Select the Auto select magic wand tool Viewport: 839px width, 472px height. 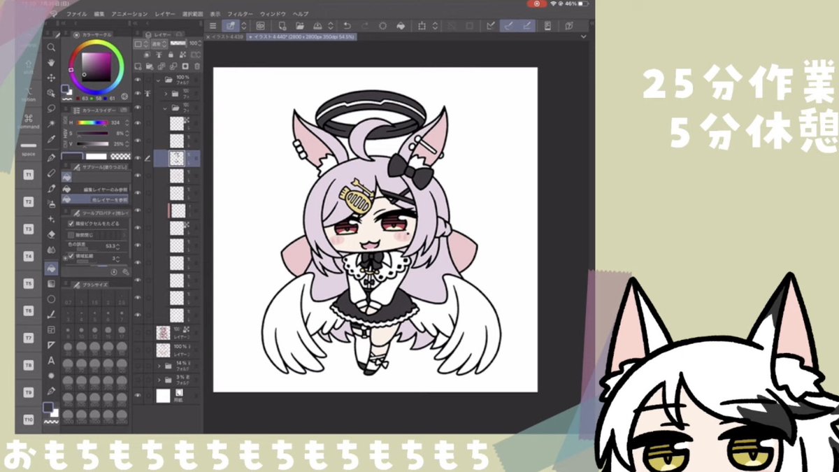click(51, 124)
